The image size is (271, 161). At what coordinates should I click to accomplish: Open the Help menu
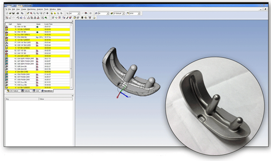point(59,9)
